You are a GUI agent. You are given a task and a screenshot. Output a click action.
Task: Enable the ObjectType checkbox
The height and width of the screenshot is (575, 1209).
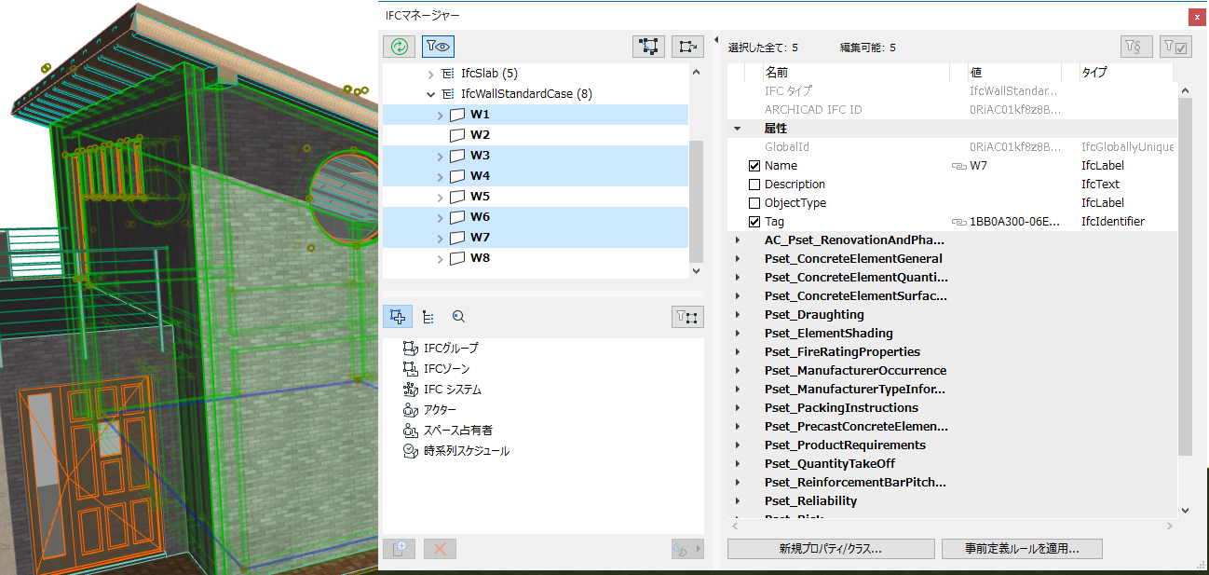click(756, 202)
